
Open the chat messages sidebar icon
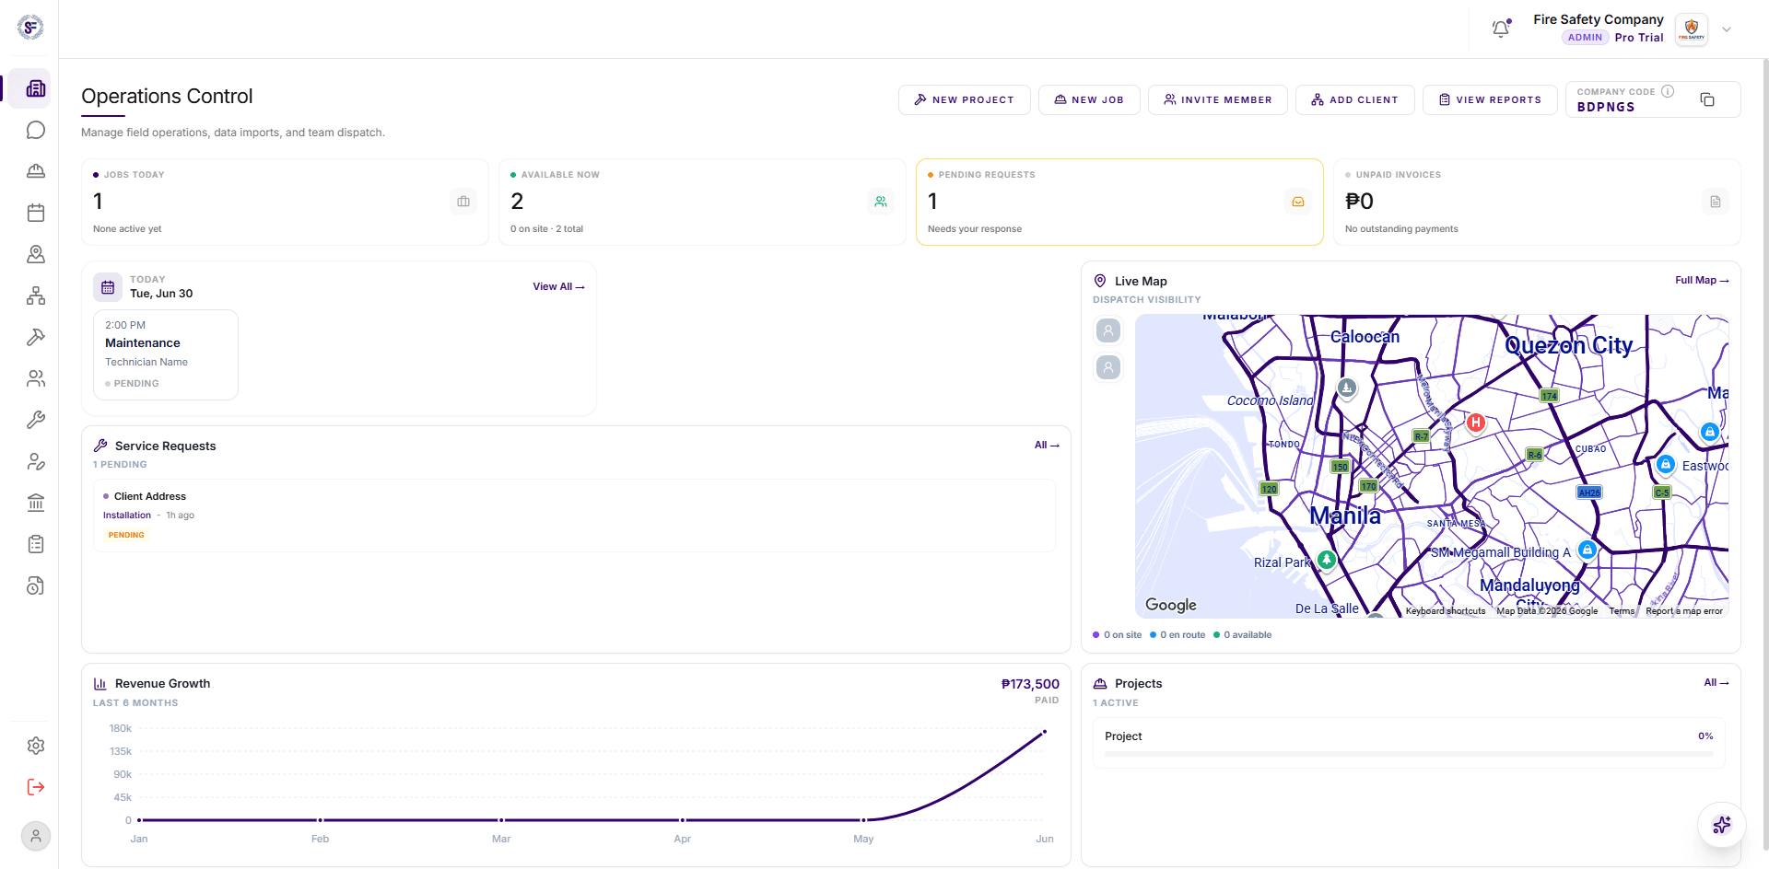36,130
